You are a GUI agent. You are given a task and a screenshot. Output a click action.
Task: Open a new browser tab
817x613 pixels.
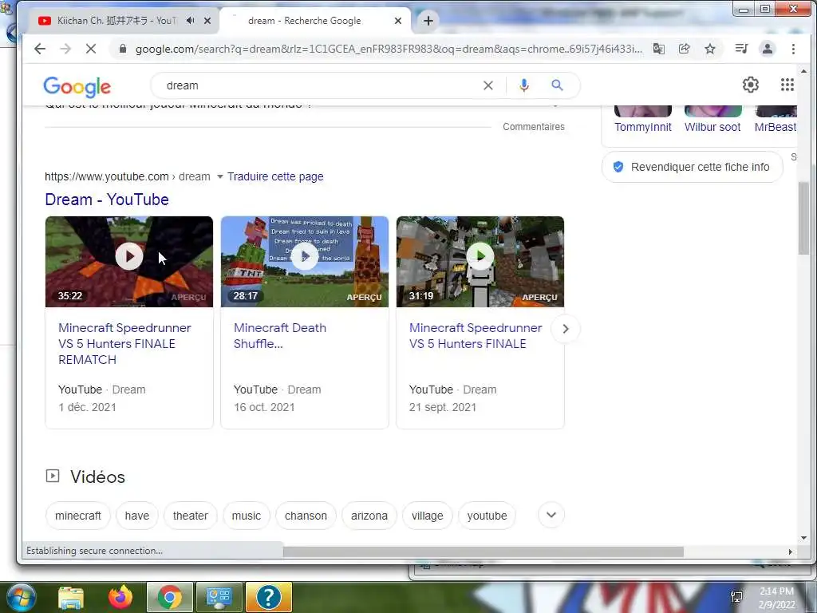428,21
